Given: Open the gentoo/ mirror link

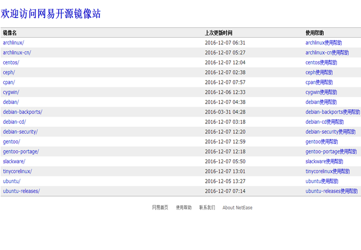Looking at the screenshot, I should (12, 142).
